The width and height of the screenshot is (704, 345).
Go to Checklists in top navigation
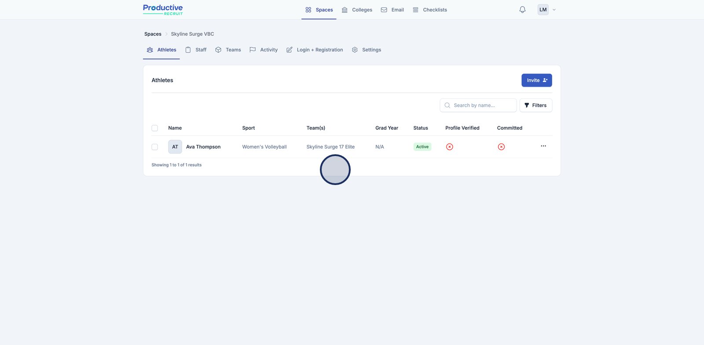(x=429, y=10)
